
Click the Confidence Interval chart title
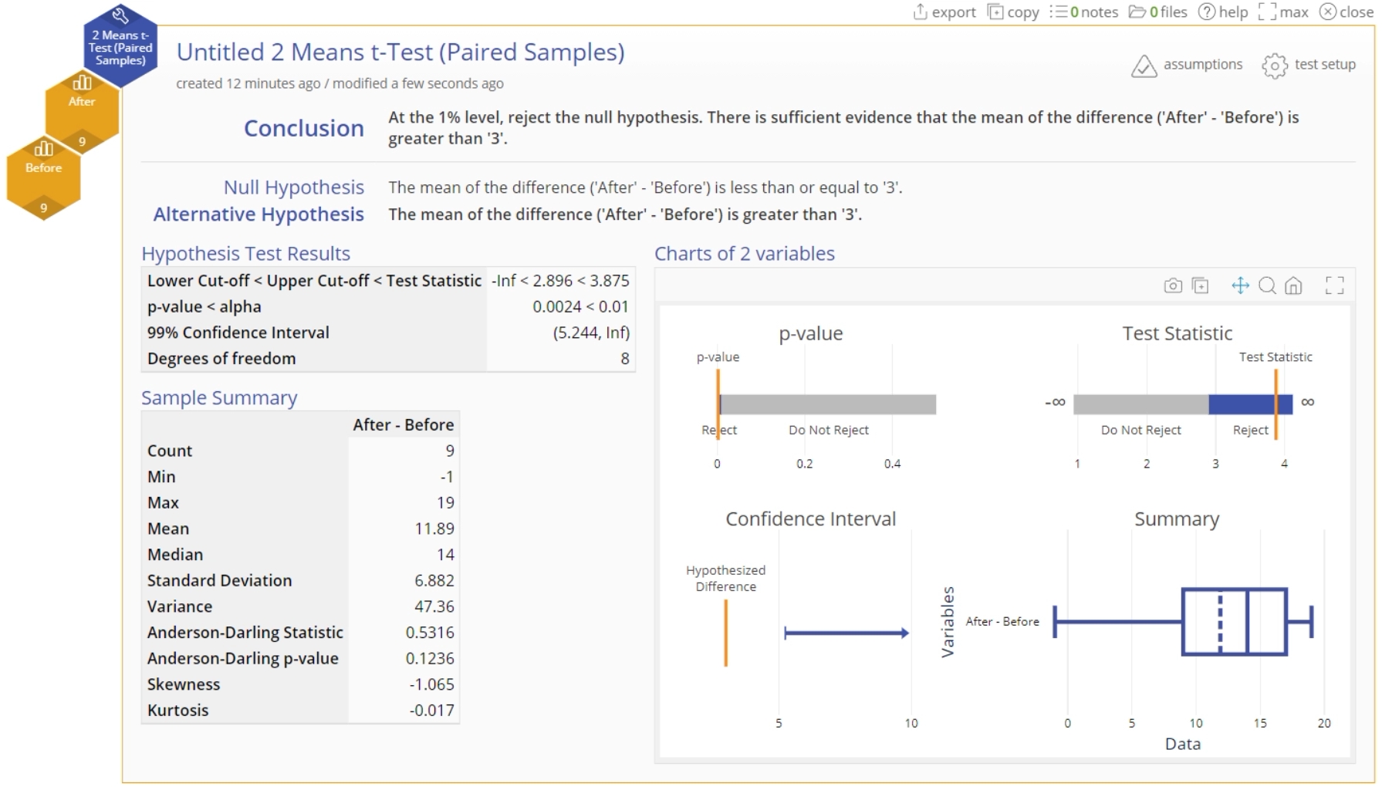coord(811,519)
